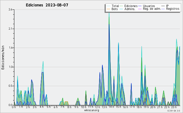Click the '0 h' x-axis label
Image resolution: width=183 pixels, height=113 pixels.
click(x=14, y=107)
